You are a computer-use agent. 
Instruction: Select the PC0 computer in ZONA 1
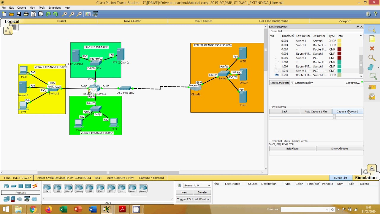click(x=23, y=70)
